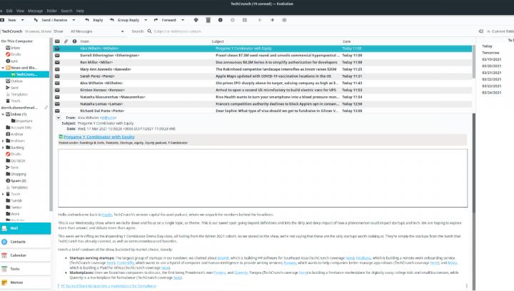Select email from Sarah Perez

(96, 75)
